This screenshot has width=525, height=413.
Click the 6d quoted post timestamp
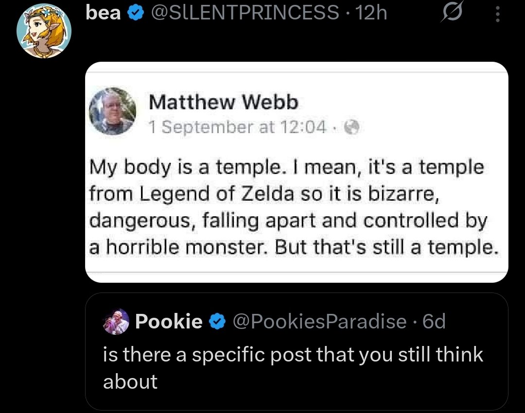click(434, 321)
